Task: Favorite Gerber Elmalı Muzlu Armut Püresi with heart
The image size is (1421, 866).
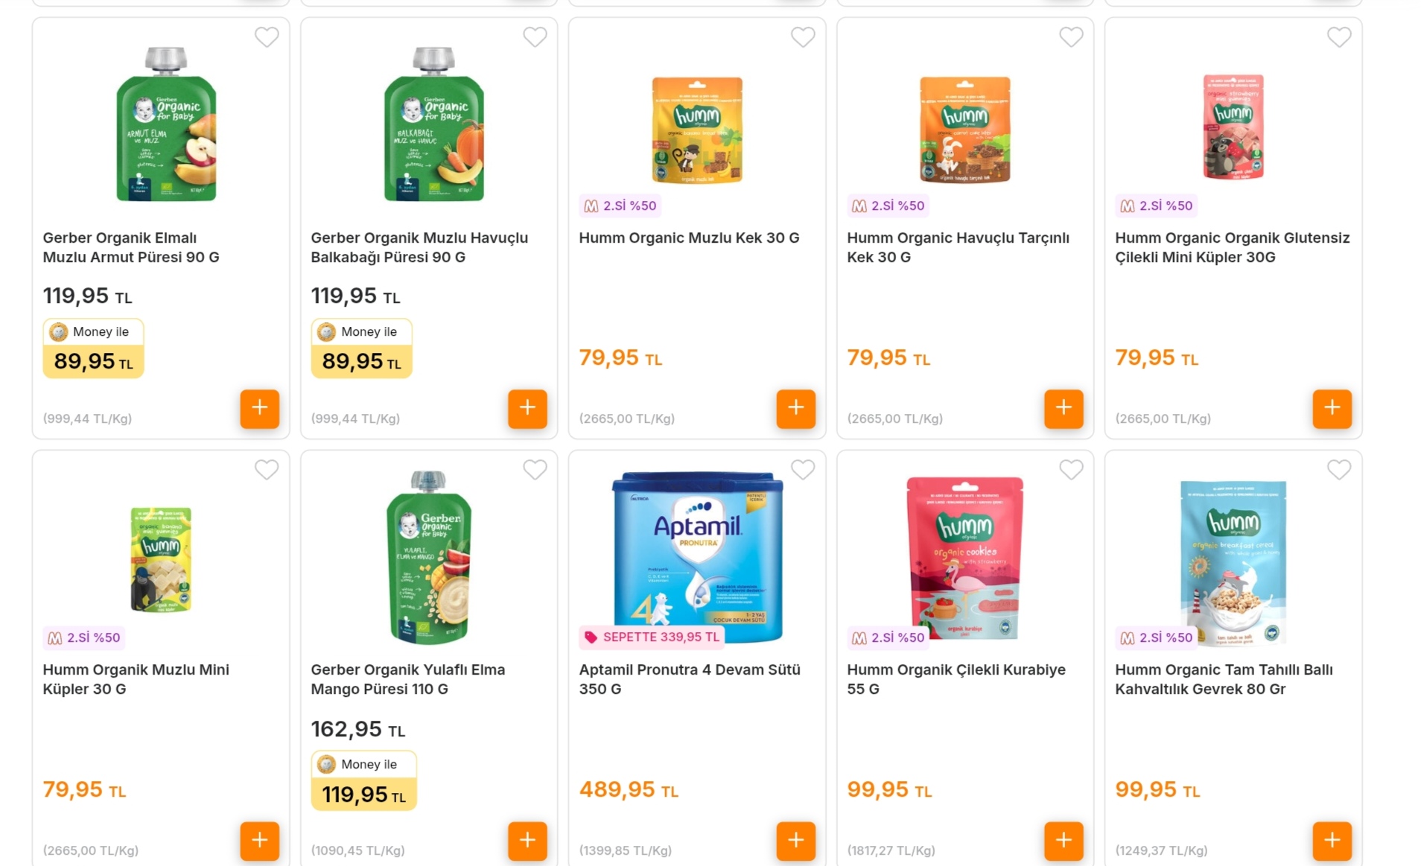Action: point(267,36)
